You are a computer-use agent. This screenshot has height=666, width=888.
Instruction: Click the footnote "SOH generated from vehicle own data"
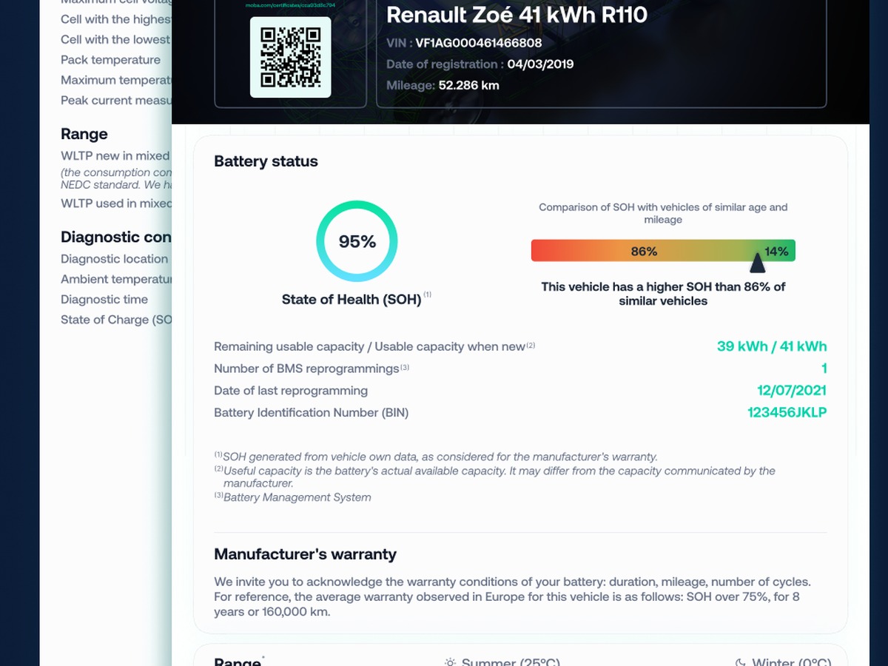pos(436,457)
